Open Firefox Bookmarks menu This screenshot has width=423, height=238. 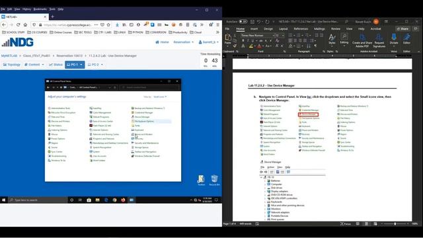click(x=40, y=9)
